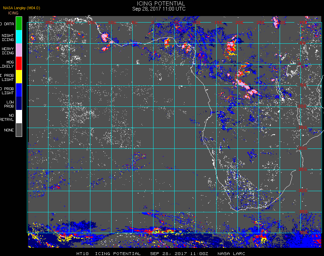Click the 30S latitude label
Image resolution: width=324 pixels, height=256 pixels.
click(303, 190)
